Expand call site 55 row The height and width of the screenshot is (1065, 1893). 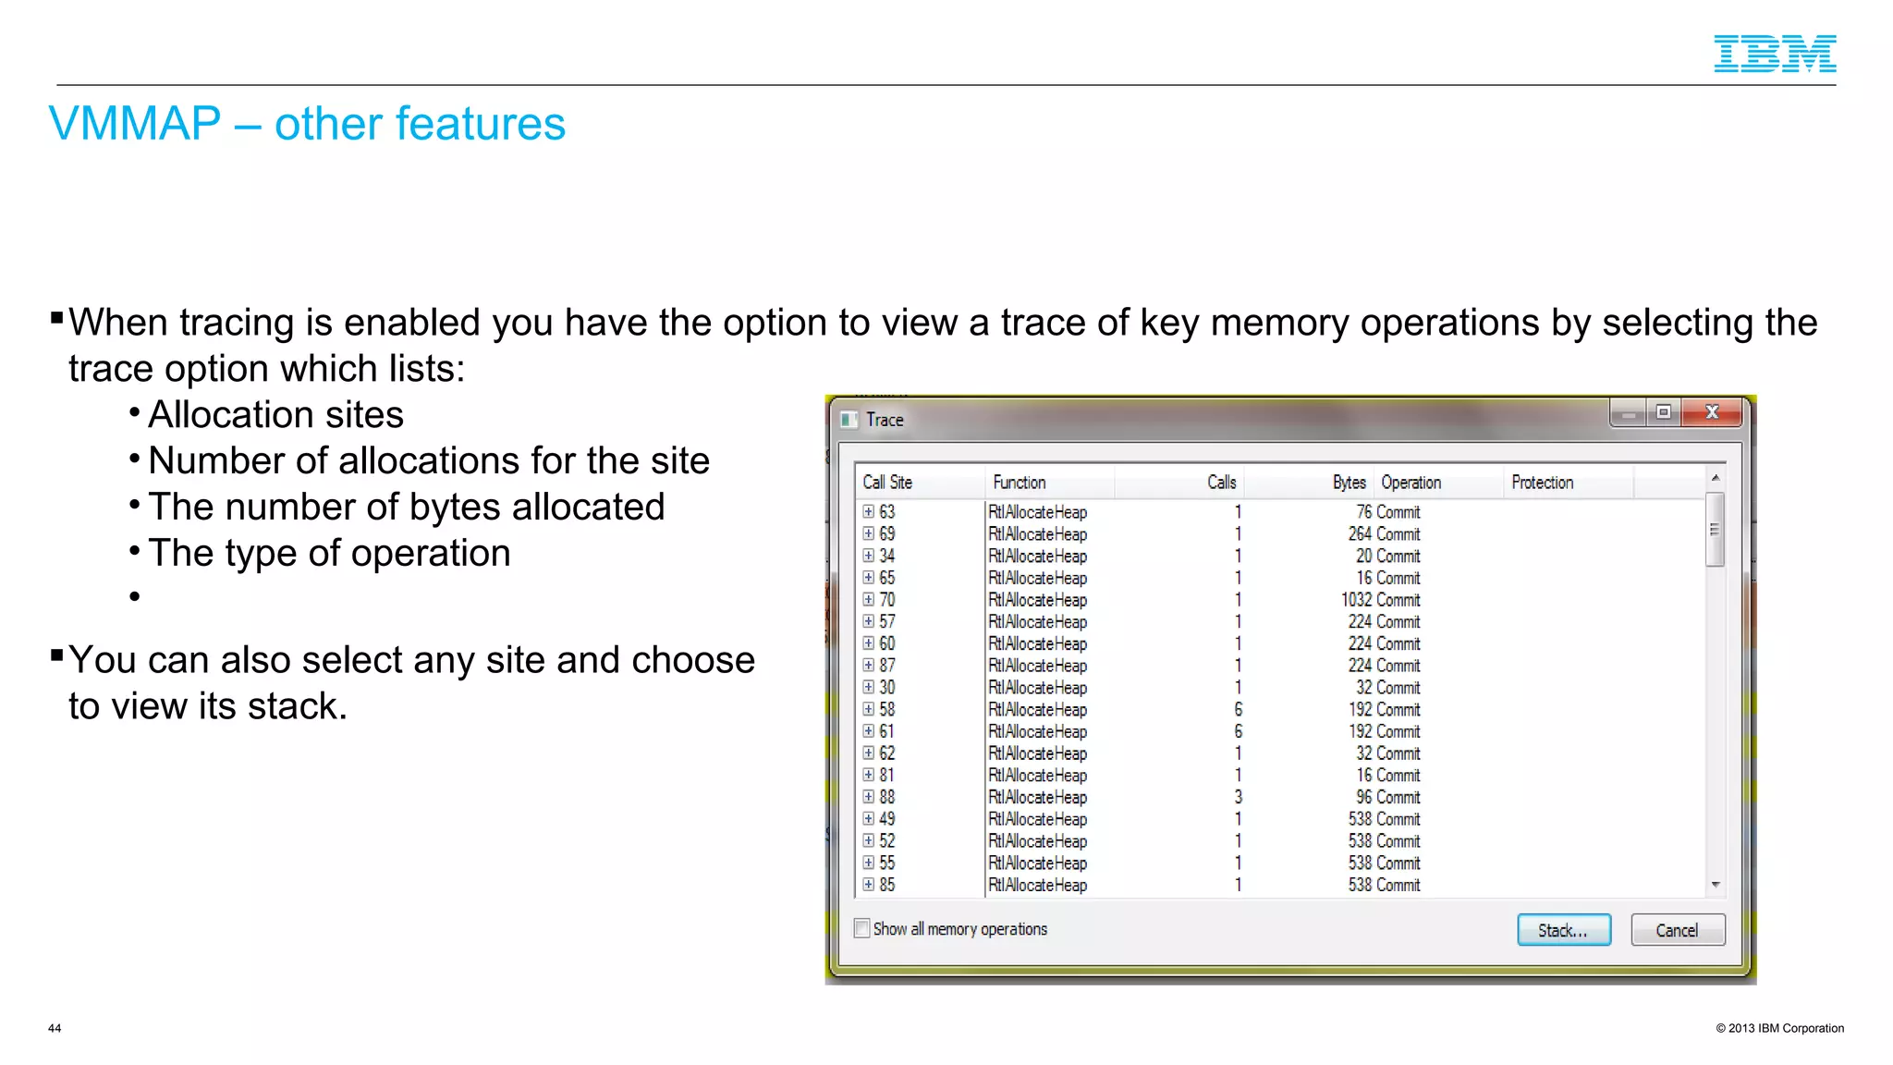[x=868, y=863]
